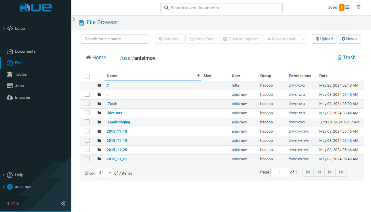Sort by Size column header
This screenshot has height=212, width=371.
tap(207, 76)
